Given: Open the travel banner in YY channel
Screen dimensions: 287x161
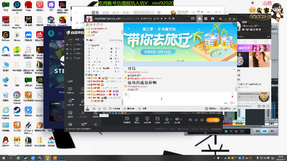Looking at the screenshot, I should [x=180, y=42].
